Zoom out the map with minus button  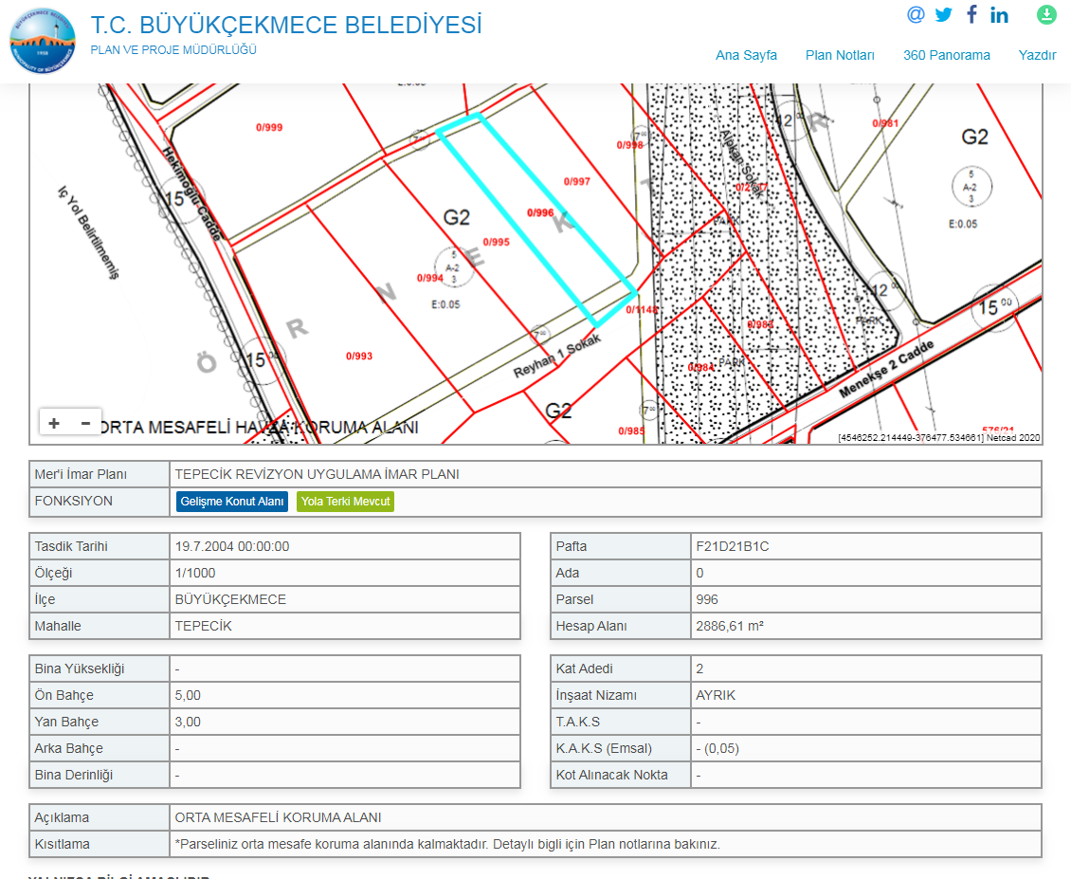pyautogui.click(x=85, y=423)
